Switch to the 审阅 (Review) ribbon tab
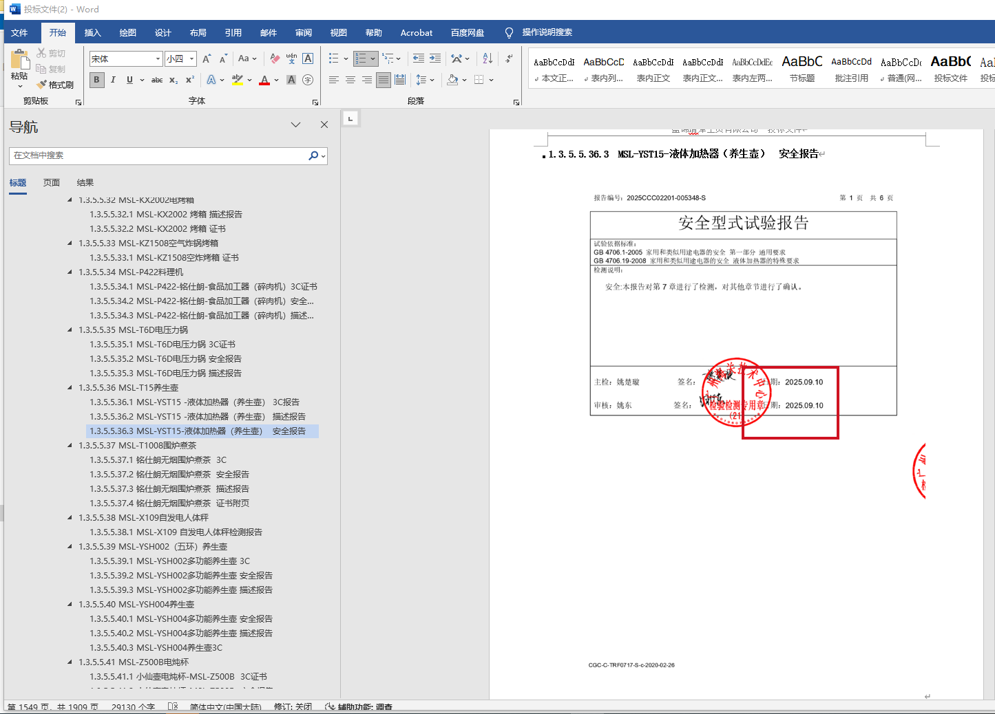995x714 pixels. 304,32
